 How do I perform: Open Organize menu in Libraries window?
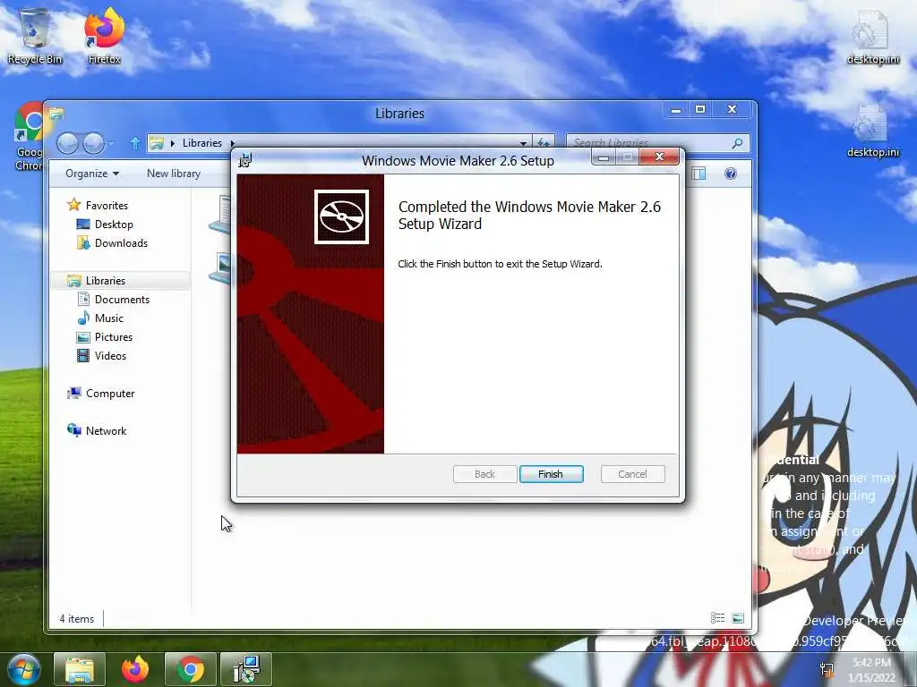[92, 174]
